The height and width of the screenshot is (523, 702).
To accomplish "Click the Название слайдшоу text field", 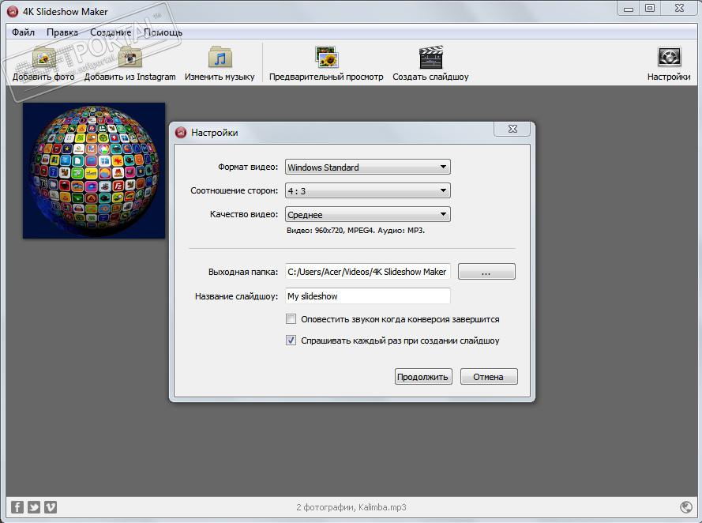I will [367, 296].
